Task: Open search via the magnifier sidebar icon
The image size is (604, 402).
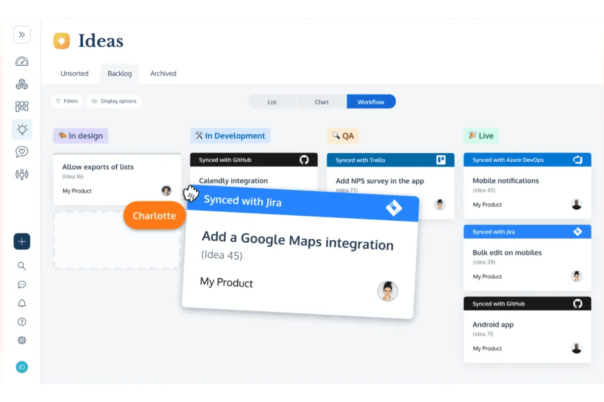Action: pyautogui.click(x=22, y=266)
